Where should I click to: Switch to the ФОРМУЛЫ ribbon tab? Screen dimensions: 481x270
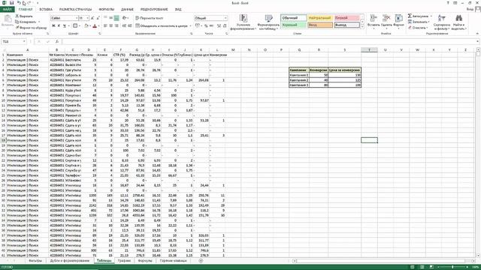tap(106, 10)
